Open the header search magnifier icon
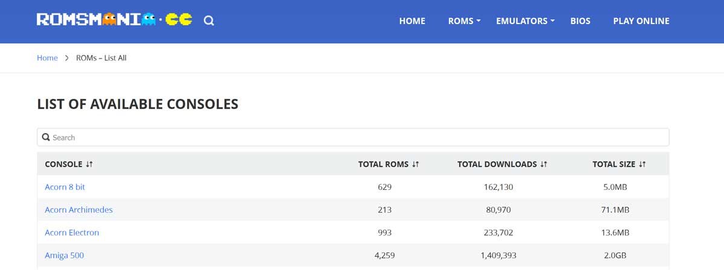The height and width of the screenshot is (270, 724). click(209, 21)
